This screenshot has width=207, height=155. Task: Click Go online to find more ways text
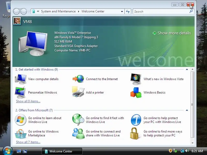pyautogui.click(x=163, y=133)
